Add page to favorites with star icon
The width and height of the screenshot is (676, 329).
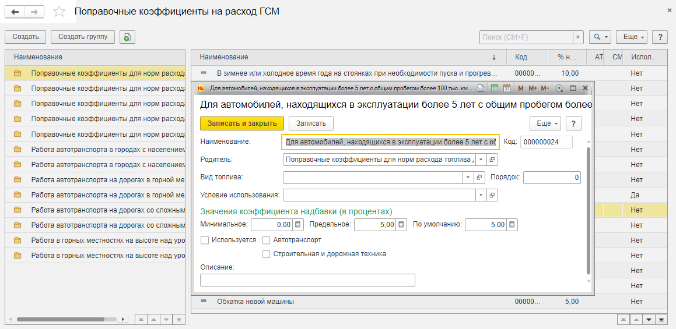coord(59,12)
